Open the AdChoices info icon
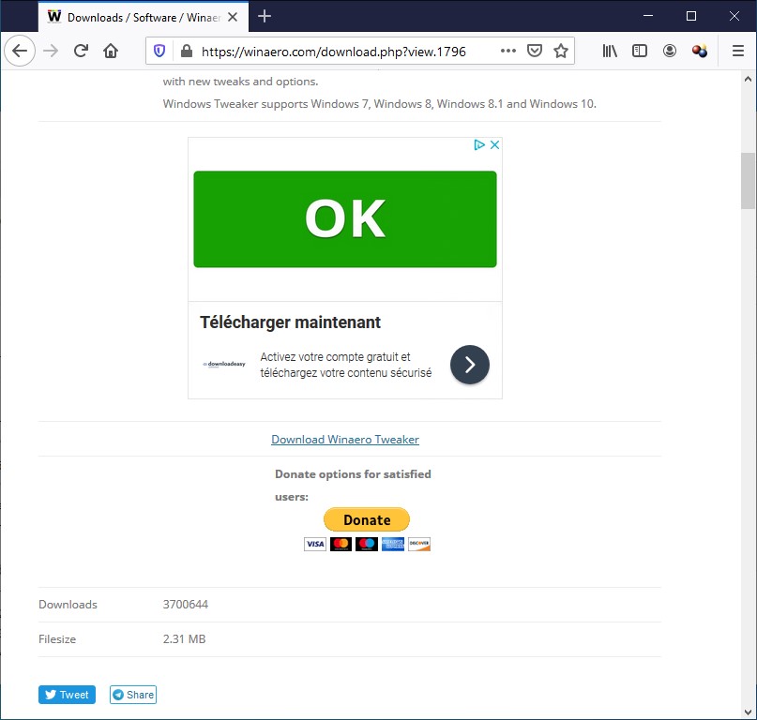The width and height of the screenshot is (757, 720). tap(479, 144)
